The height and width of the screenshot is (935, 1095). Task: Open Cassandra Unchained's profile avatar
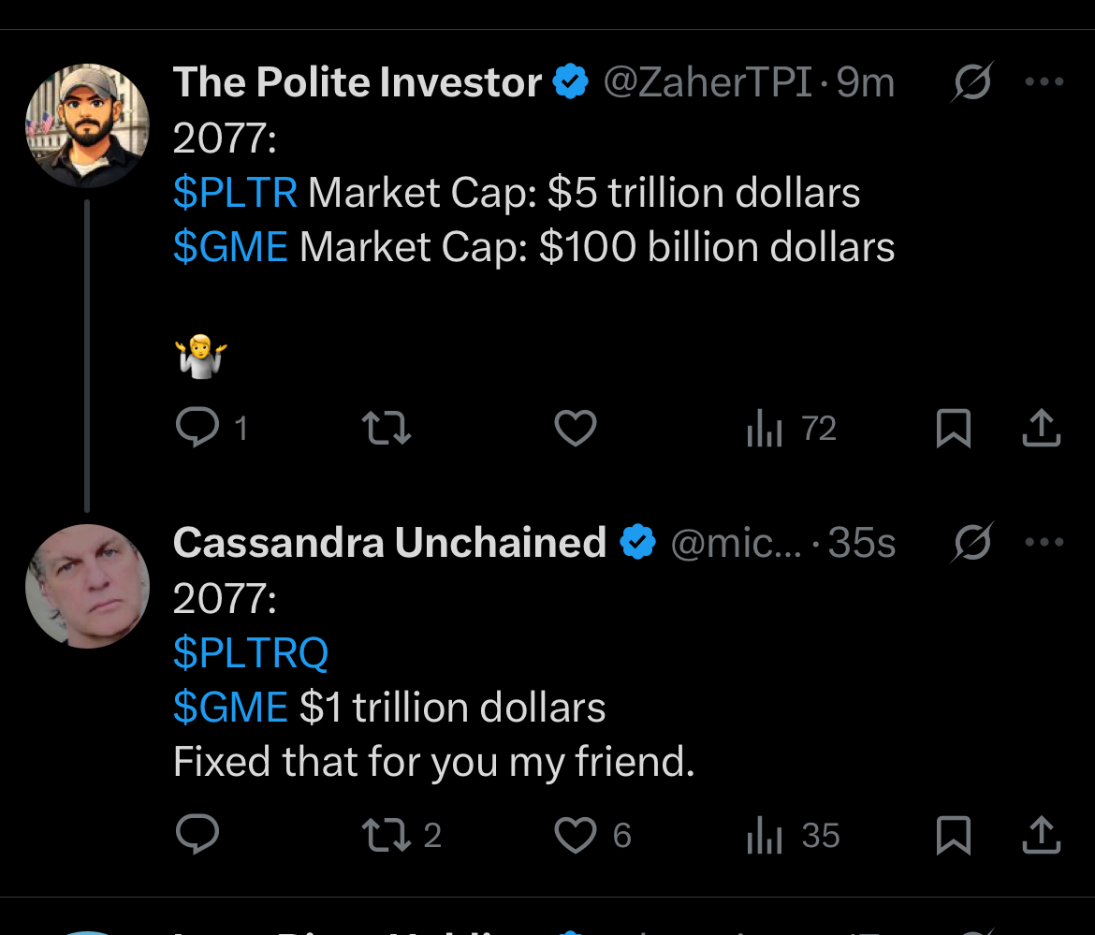87,587
